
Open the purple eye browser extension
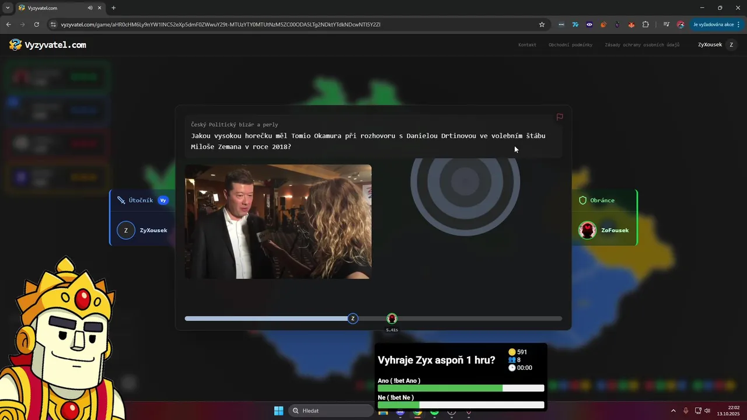point(589,24)
